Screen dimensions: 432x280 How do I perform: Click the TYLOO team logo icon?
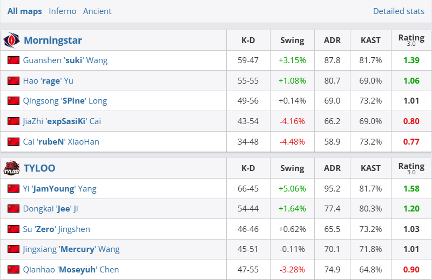click(x=12, y=168)
